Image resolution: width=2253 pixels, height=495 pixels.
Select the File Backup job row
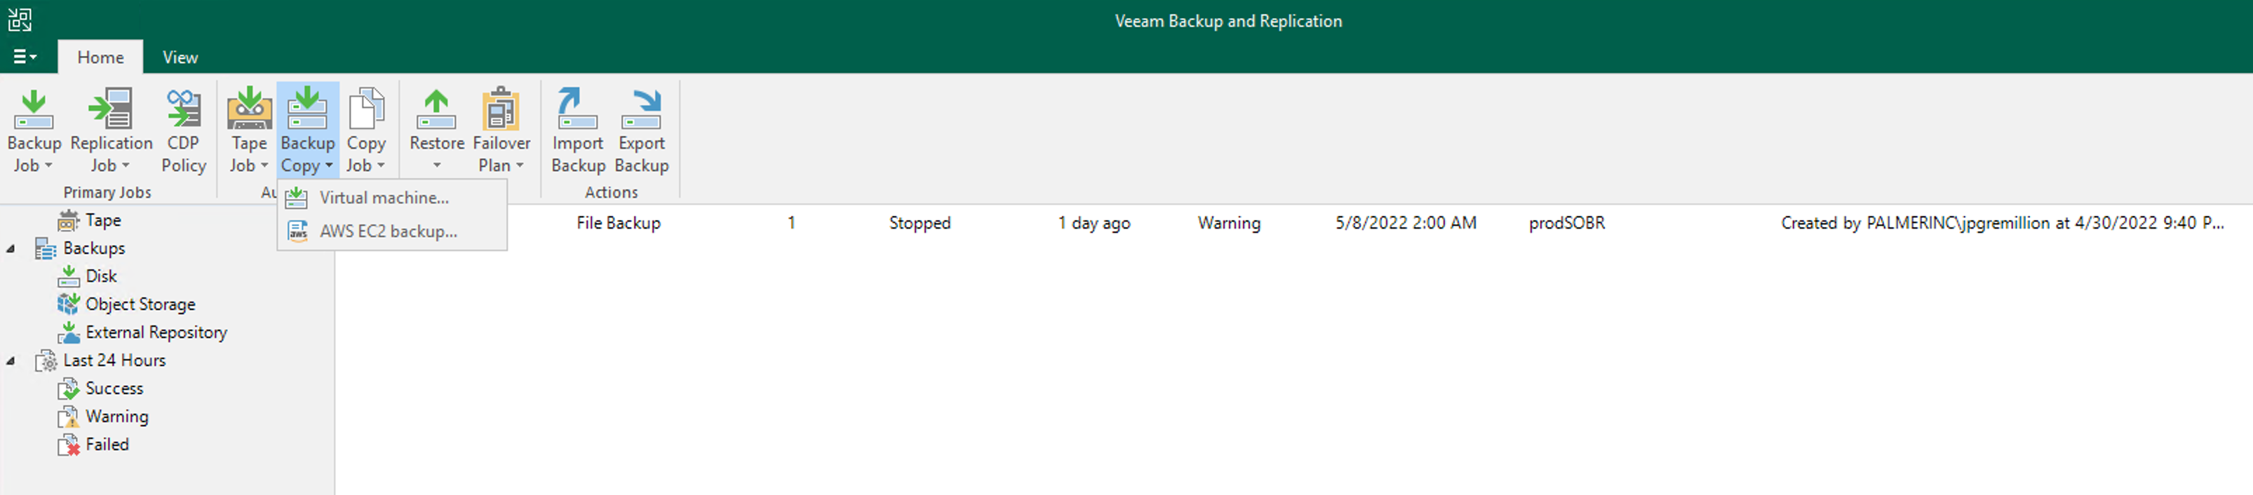1293,223
